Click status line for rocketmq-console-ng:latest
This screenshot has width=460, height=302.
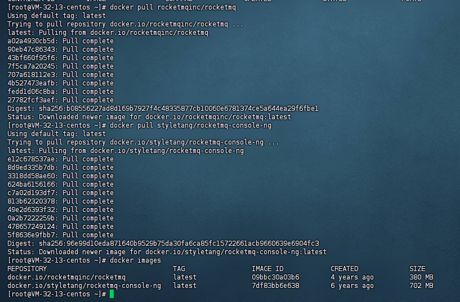[x=167, y=252]
